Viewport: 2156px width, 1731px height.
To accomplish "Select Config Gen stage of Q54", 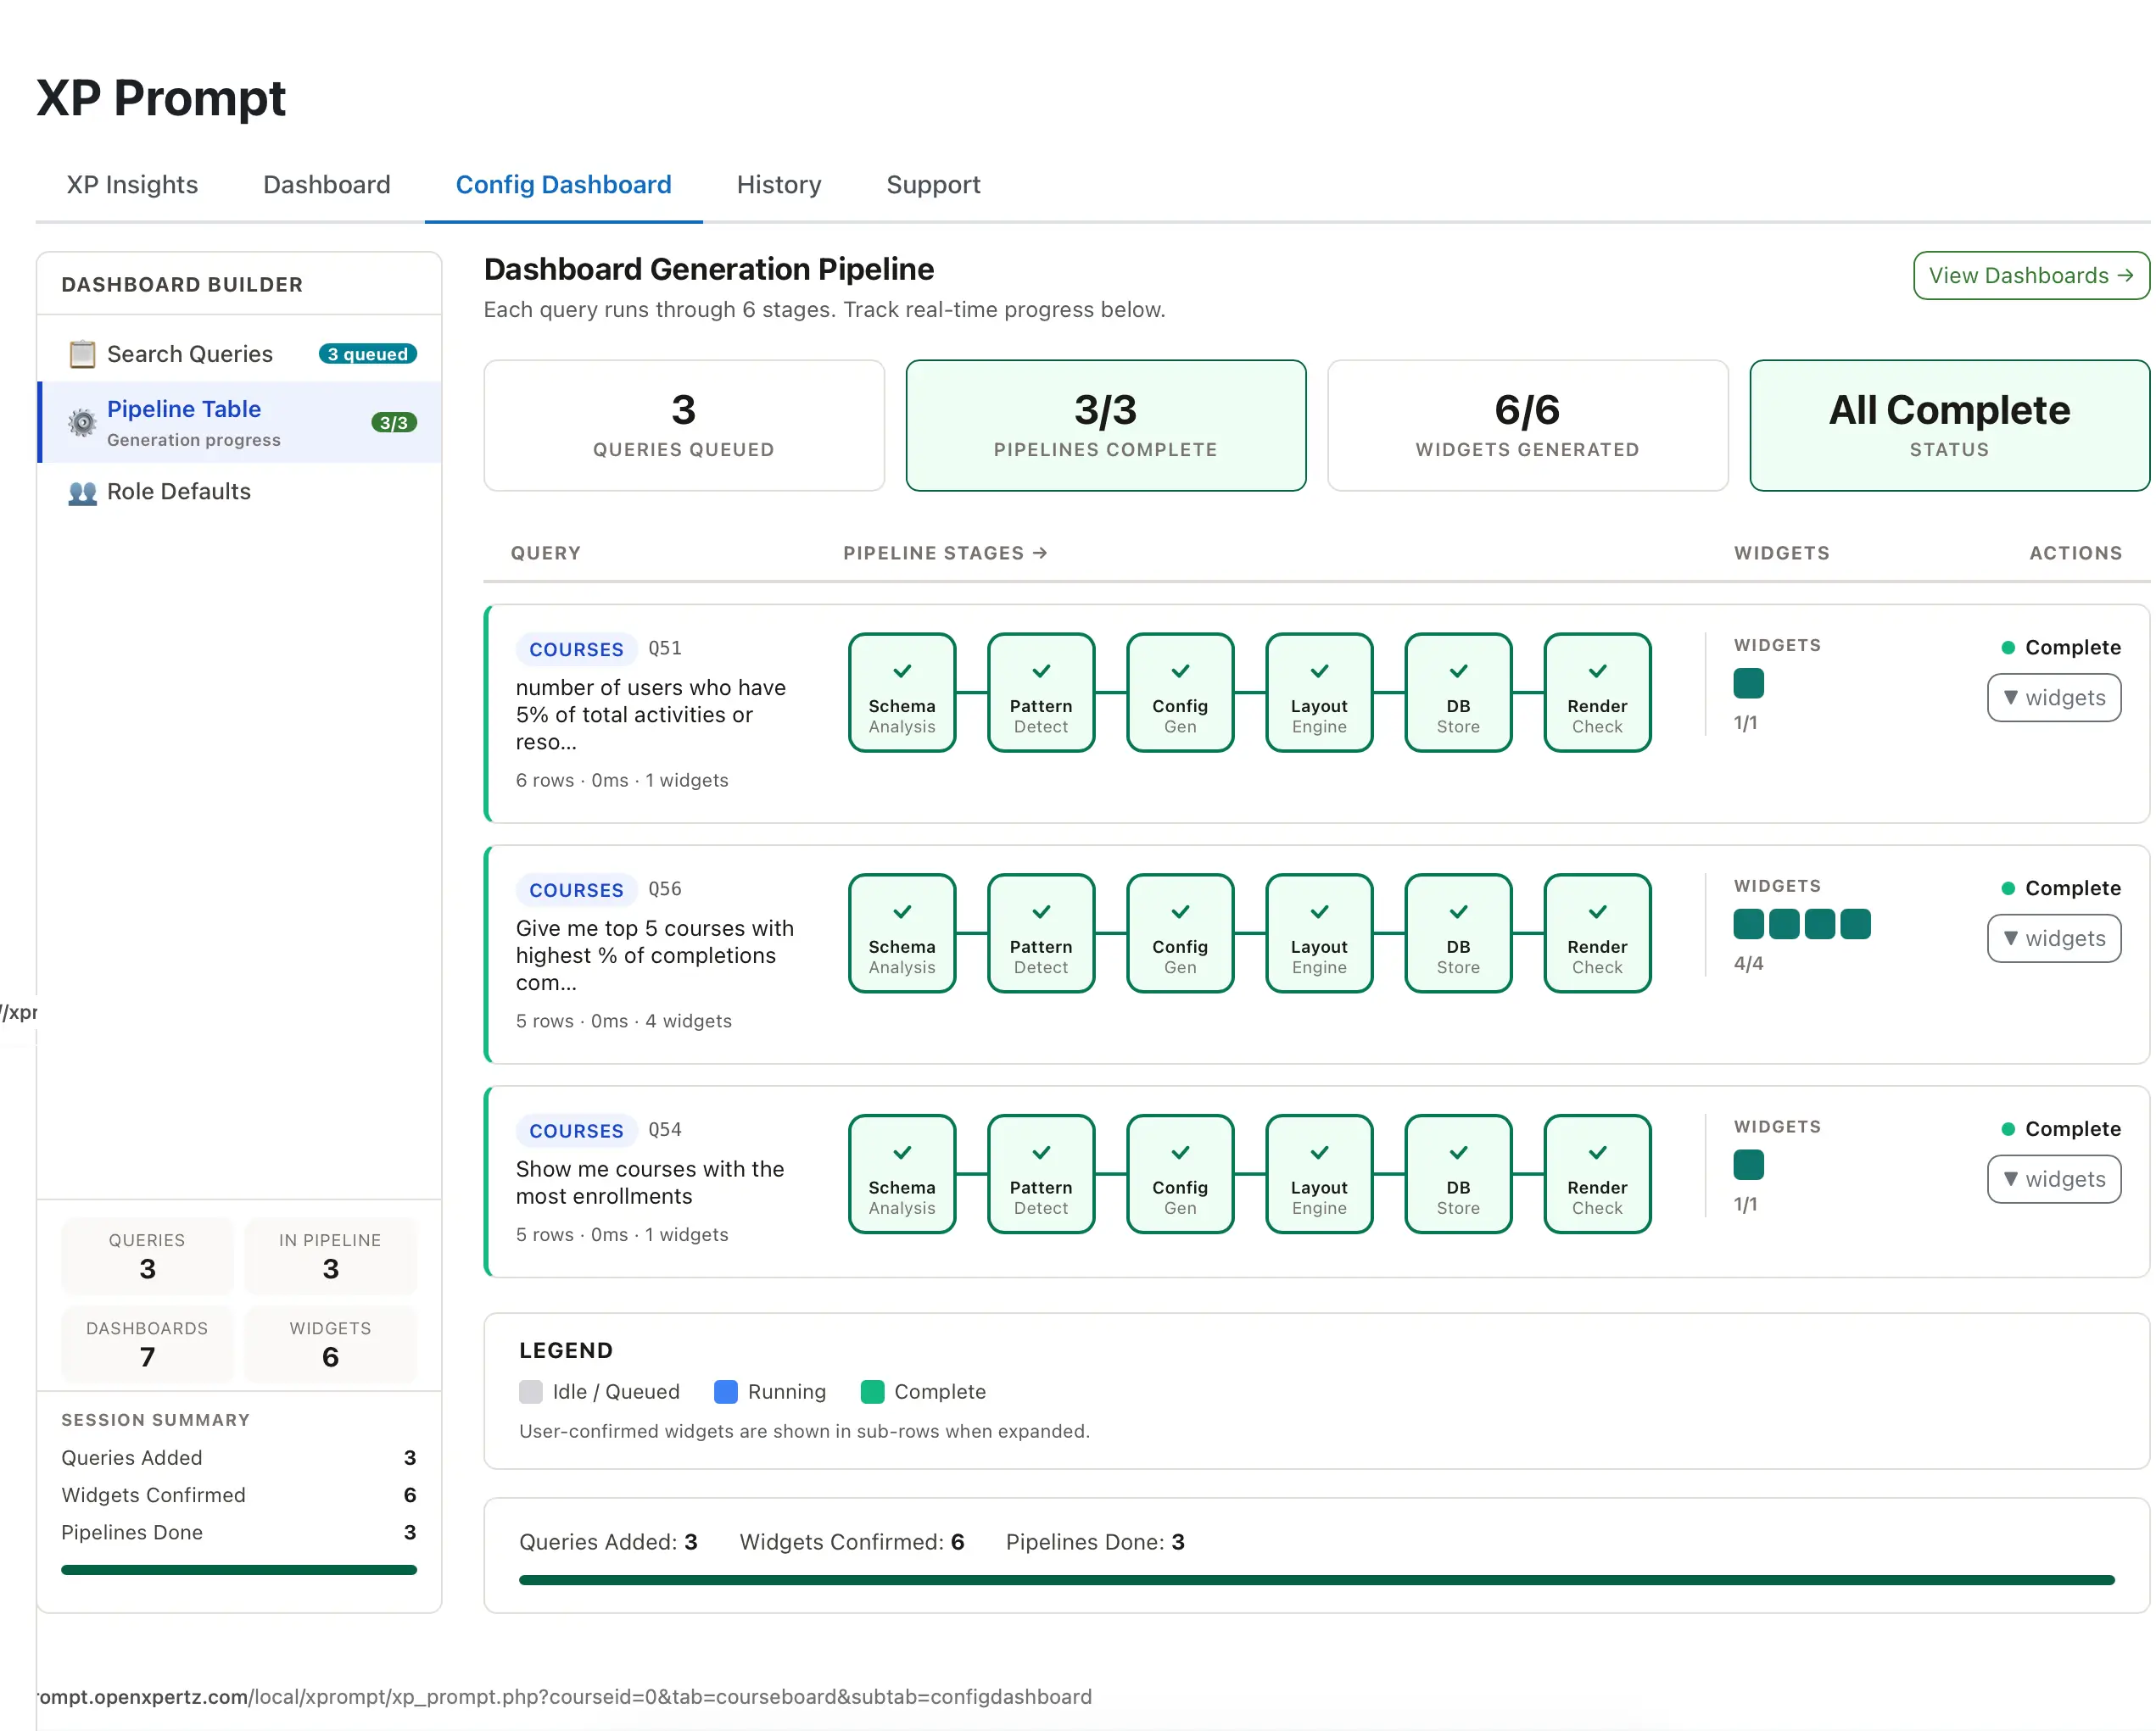I will pyautogui.click(x=1180, y=1174).
